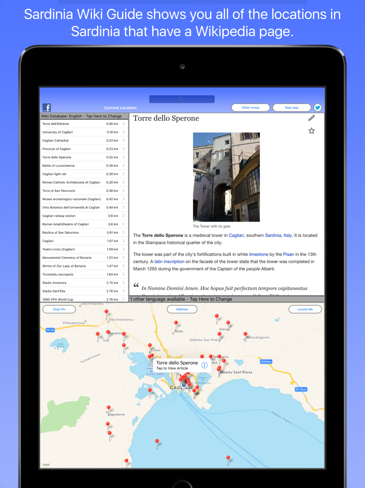Screen dimensions: 365x488
Task: Open the map Legal link
Action: pos(46,464)
